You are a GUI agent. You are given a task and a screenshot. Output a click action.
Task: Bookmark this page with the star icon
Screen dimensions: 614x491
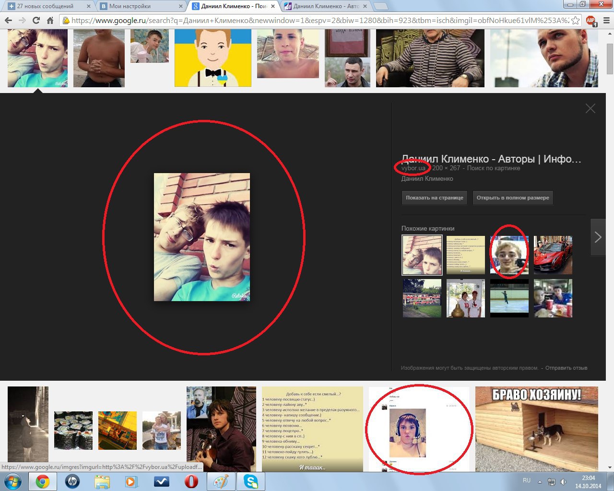click(x=576, y=21)
